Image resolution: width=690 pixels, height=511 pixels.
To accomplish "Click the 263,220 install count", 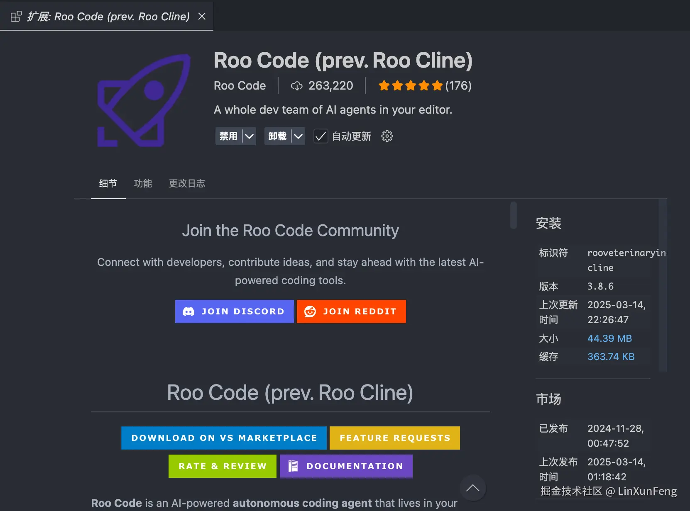I will [330, 86].
